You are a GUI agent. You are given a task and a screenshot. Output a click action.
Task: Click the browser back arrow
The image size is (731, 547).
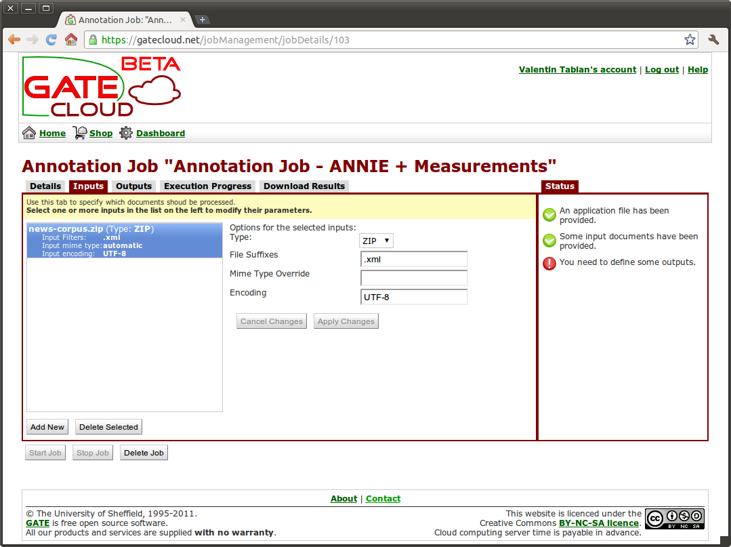[x=14, y=39]
